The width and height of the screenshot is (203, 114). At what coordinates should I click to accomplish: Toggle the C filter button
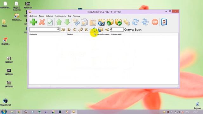(x=75, y=30)
